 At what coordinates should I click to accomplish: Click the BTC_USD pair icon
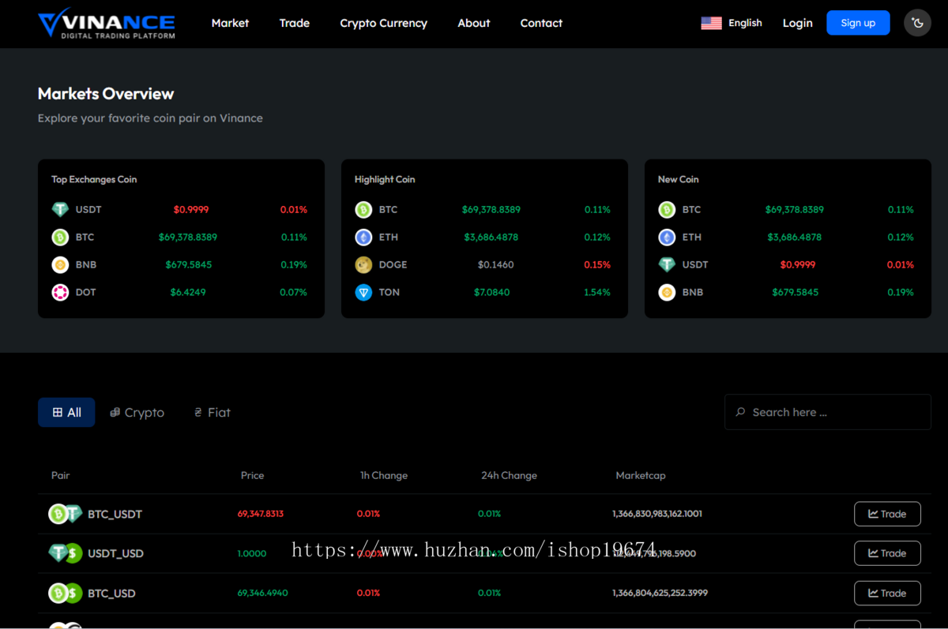[x=65, y=593]
